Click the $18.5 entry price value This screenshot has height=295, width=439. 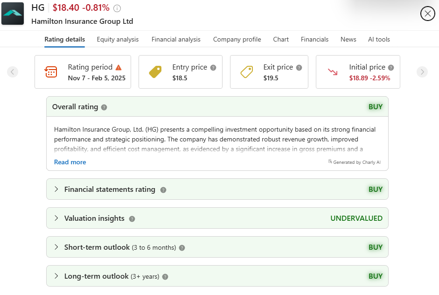180,78
